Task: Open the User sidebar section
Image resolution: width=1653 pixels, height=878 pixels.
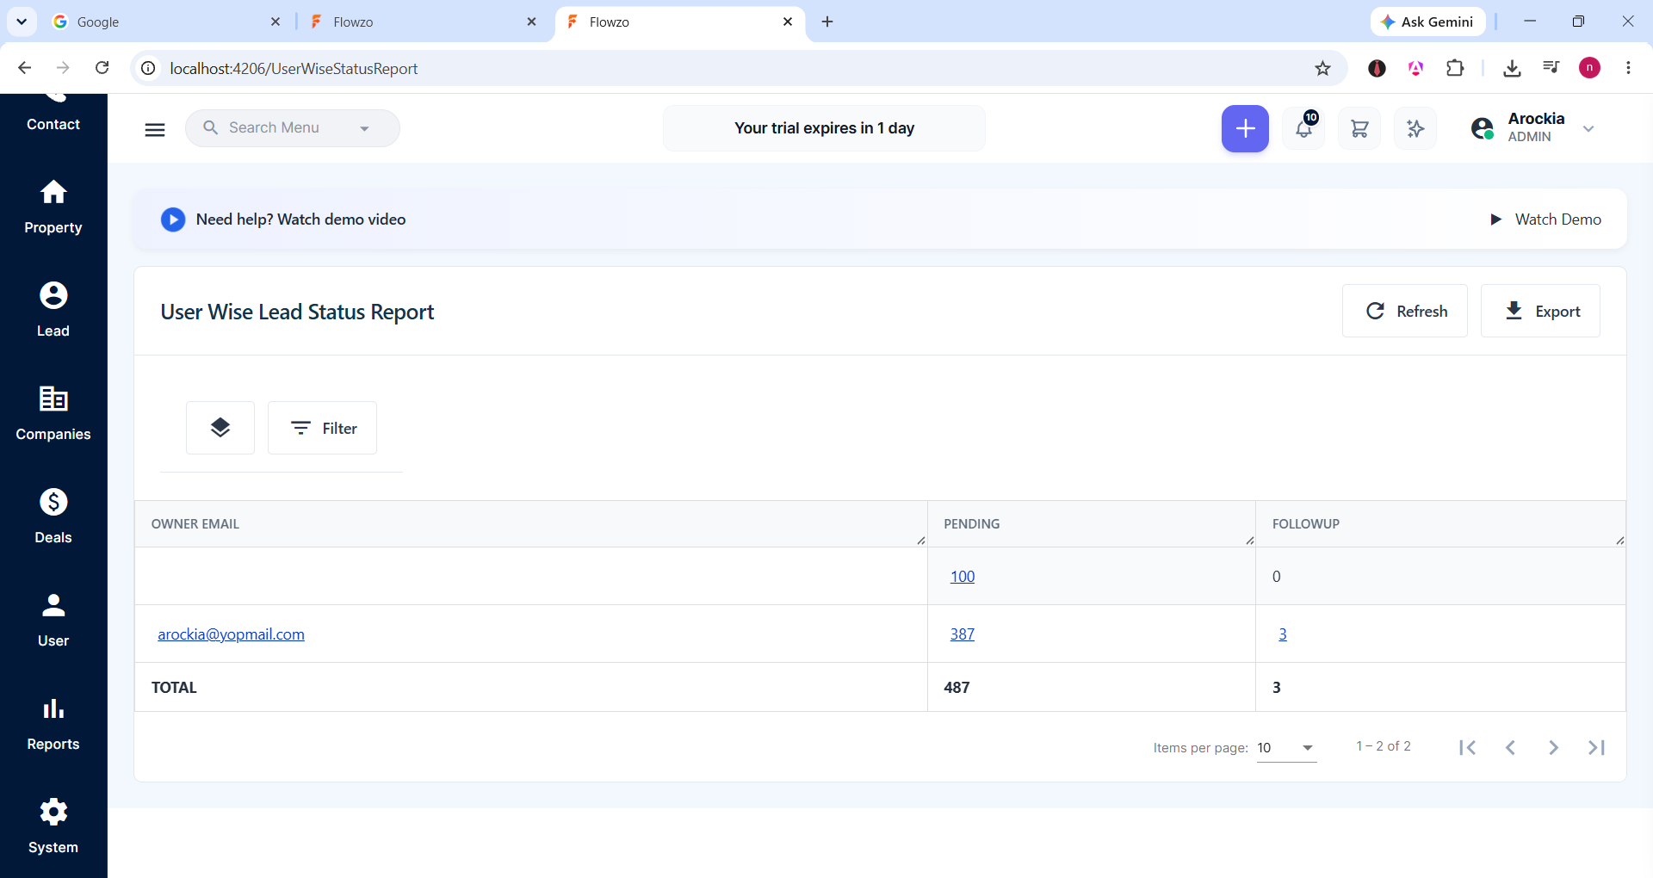Action: [x=53, y=621]
